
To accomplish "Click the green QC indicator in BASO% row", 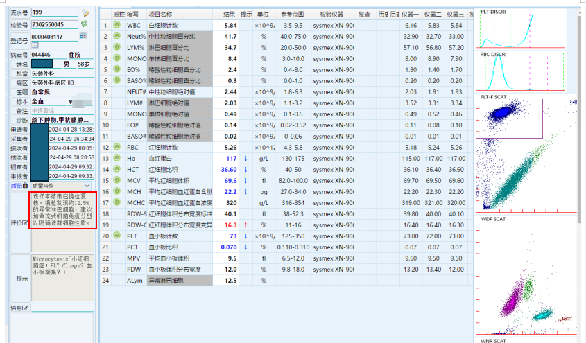I will (117, 80).
